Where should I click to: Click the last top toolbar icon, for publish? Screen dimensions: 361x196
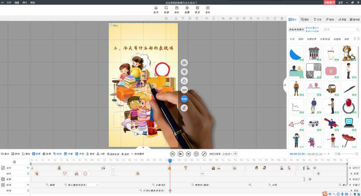tap(208, 10)
